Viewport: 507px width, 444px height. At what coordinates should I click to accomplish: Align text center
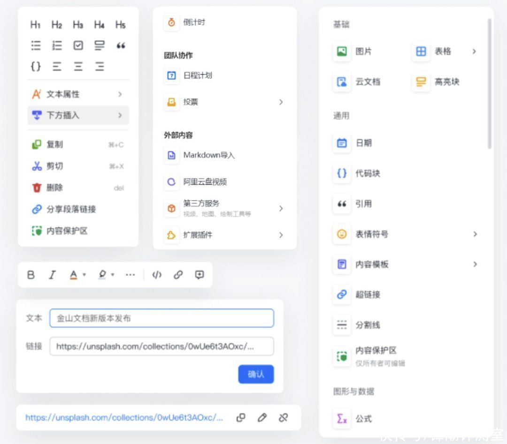[x=78, y=67]
